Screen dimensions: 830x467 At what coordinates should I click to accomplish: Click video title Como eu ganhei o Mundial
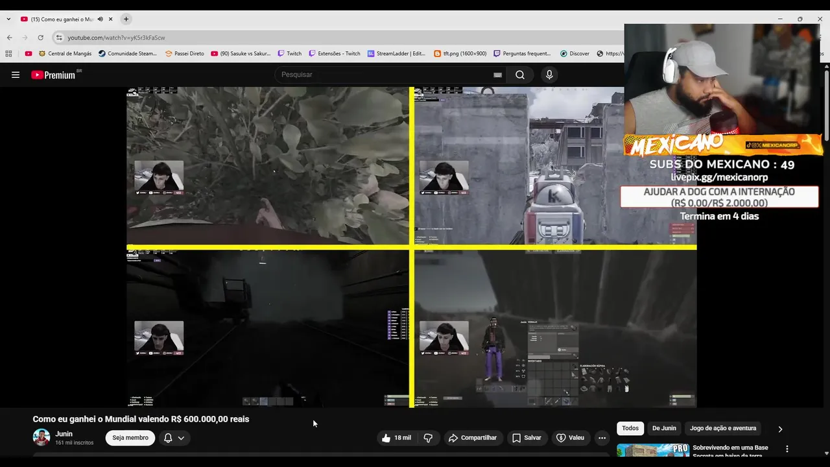click(141, 419)
